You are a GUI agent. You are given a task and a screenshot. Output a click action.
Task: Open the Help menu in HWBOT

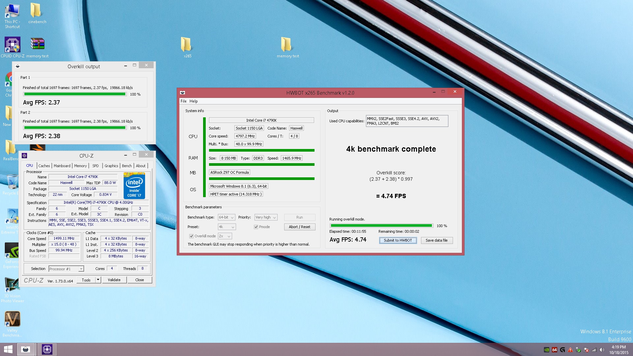(x=194, y=101)
